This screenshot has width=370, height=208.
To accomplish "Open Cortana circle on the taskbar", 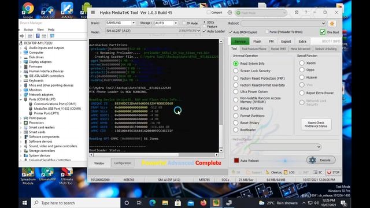I will coord(127,203).
